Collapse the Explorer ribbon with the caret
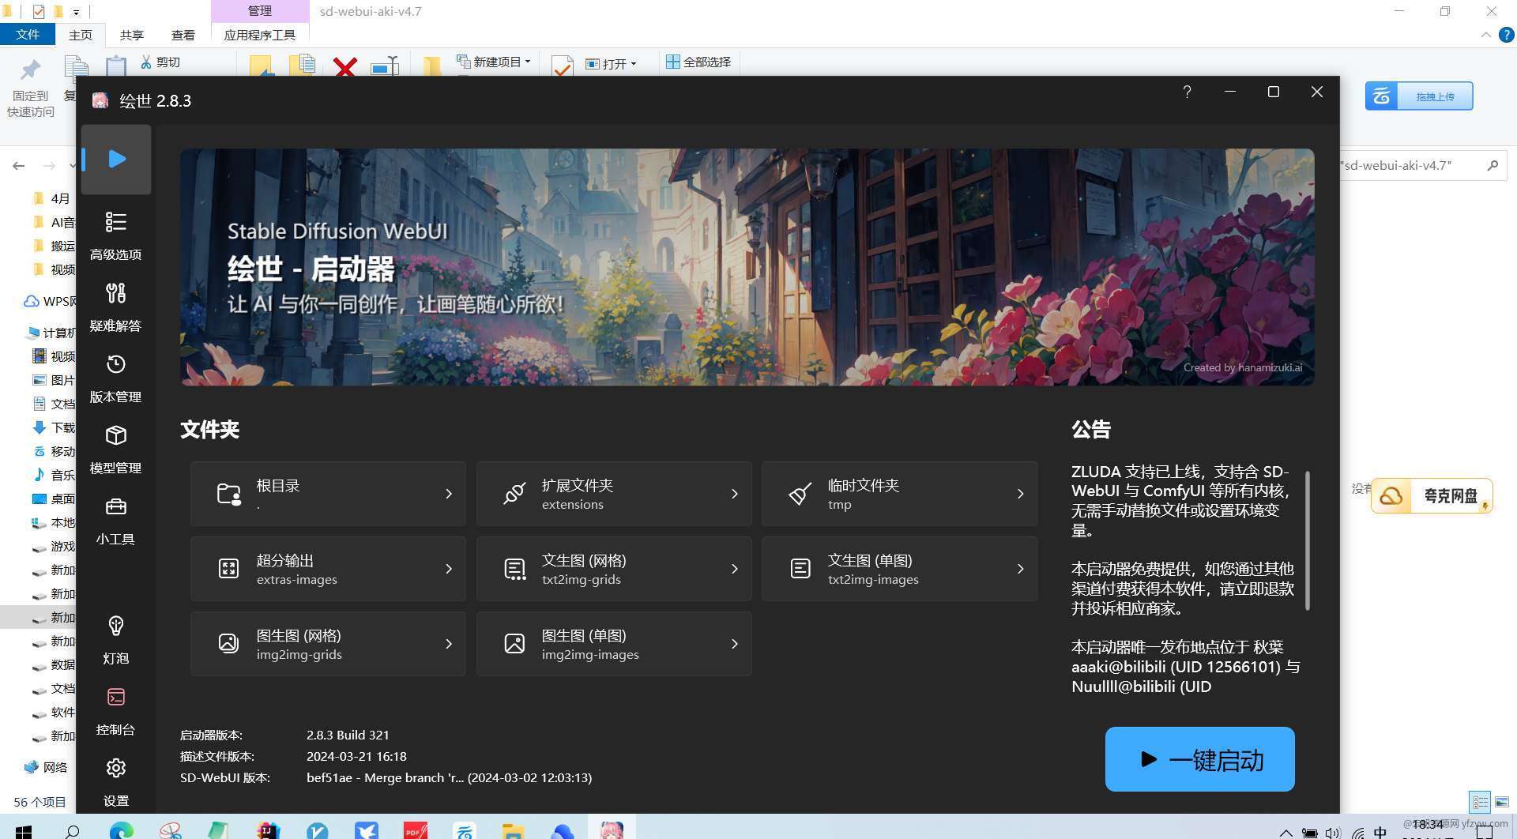The image size is (1517, 839). 1486,35
